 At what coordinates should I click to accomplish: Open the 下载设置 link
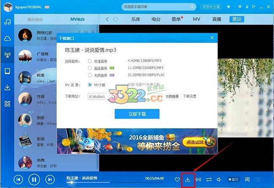point(190,96)
